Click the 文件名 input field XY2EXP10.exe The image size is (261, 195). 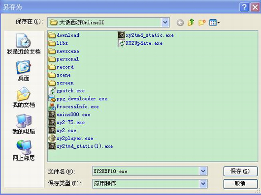point(150,171)
